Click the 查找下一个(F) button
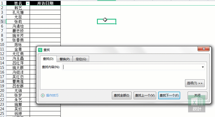Viewport: 215px width, 117px height. point(169,95)
